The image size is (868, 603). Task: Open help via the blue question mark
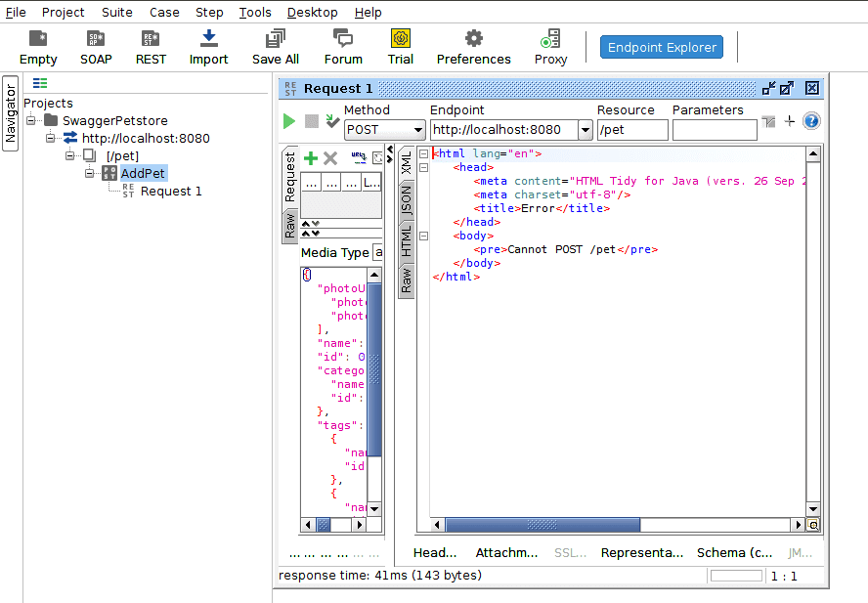pyautogui.click(x=809, y=120)
